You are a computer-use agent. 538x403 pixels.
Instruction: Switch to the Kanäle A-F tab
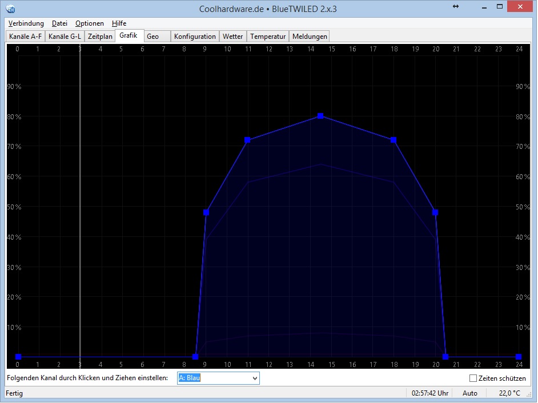click(x=25, y=37)
